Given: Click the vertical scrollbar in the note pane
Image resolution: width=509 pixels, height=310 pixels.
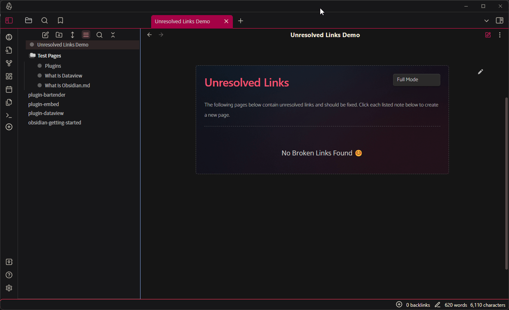Looking at the screenshot, I should pos(507,184).
